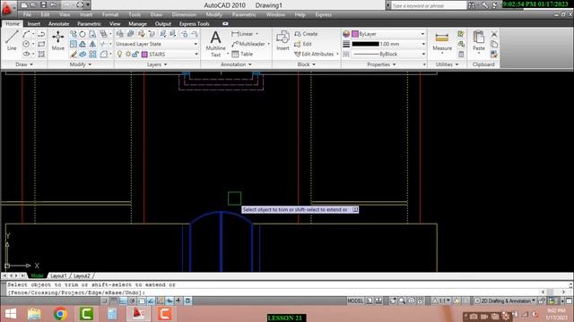Open the Unsaved Layer State dropdown

point(157,44)
